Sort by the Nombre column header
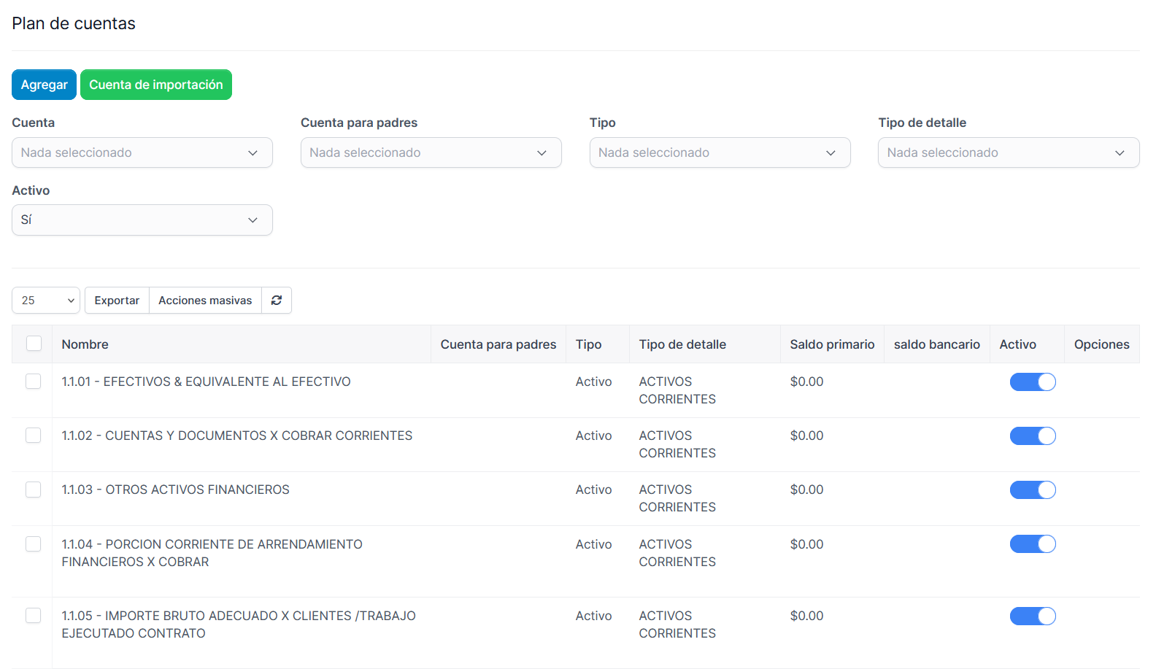This screenshot has height=669, width=1156. tap(85, 344)
